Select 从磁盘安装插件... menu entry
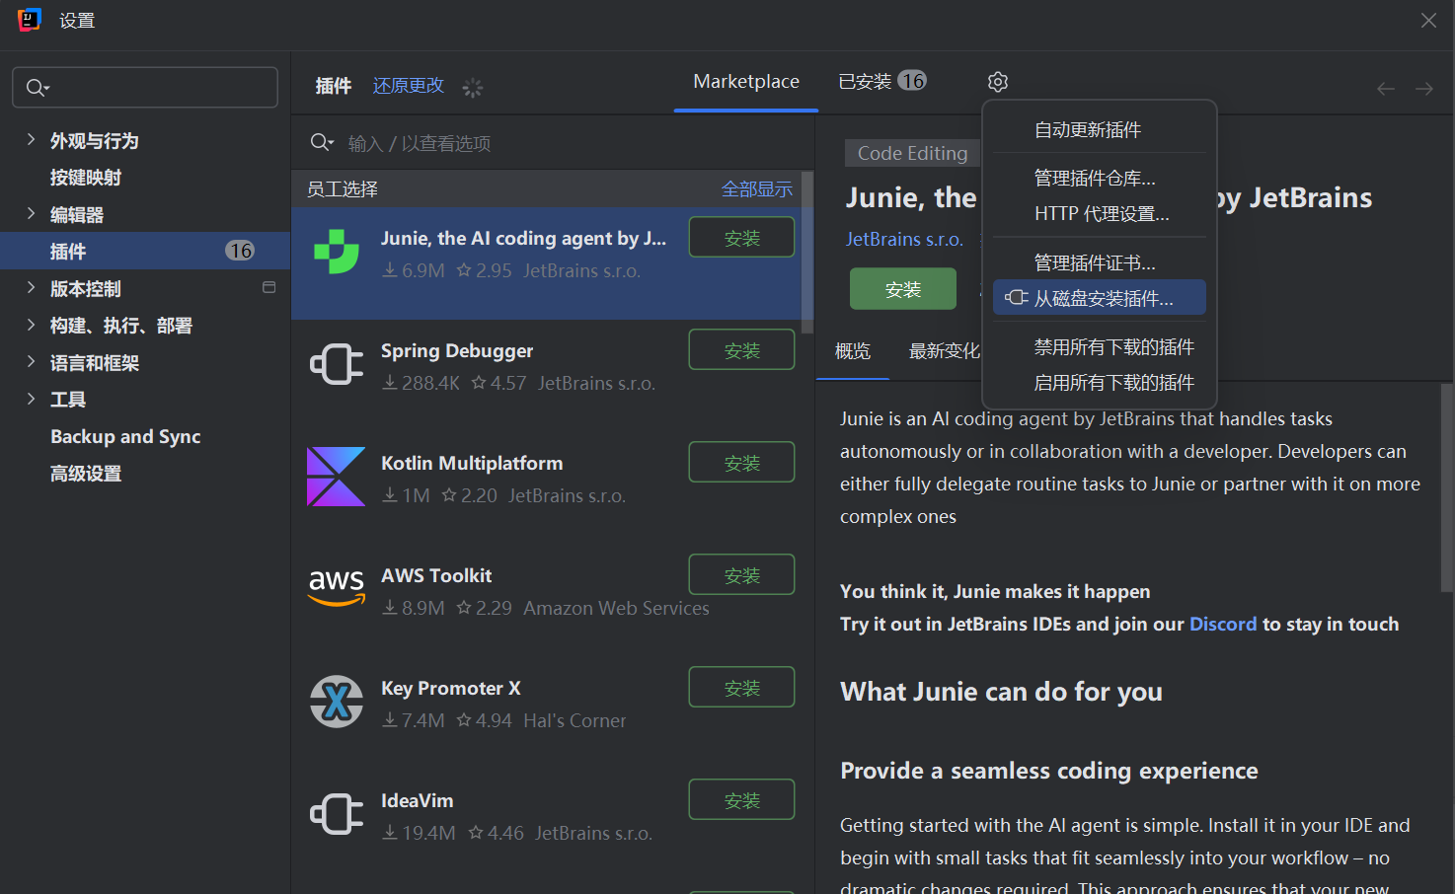The height and width of the screenshot is (894, 1455). 1100,298
